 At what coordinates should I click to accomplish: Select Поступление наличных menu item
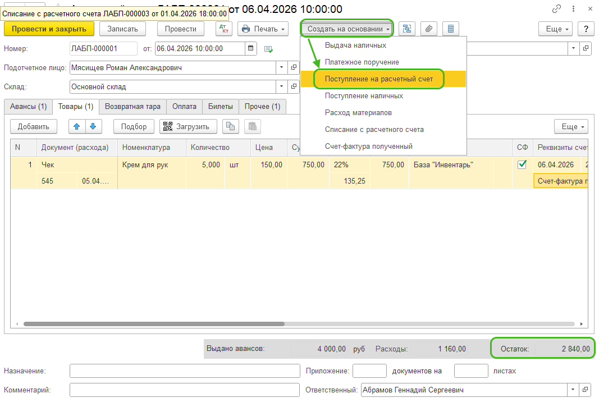[x=383, y=95]
